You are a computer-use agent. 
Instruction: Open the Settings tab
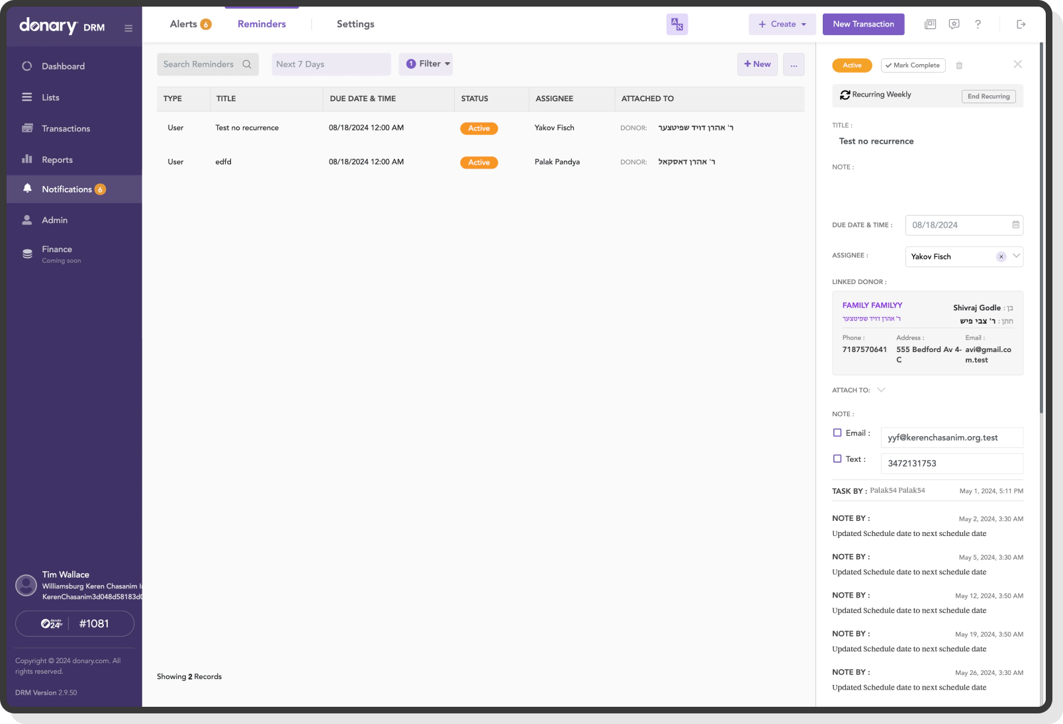355,24
